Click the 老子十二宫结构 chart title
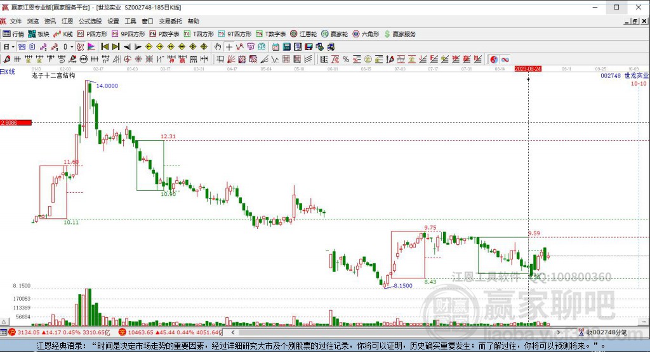The width and height of the screenshot is (650, 352). 53,75
